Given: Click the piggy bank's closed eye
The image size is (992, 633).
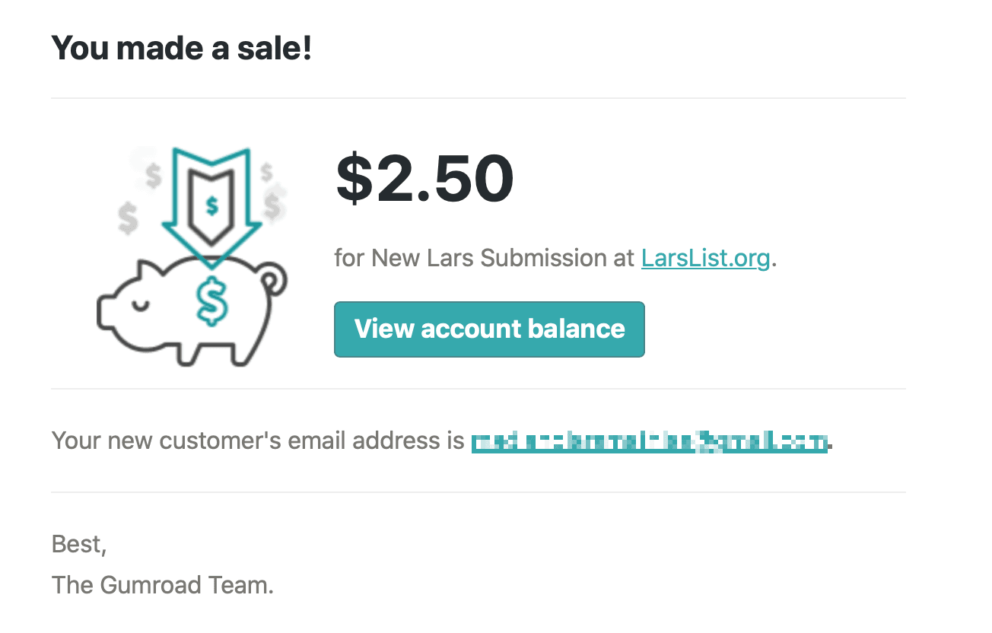Looking at the screenshot, I should [138, 304].
